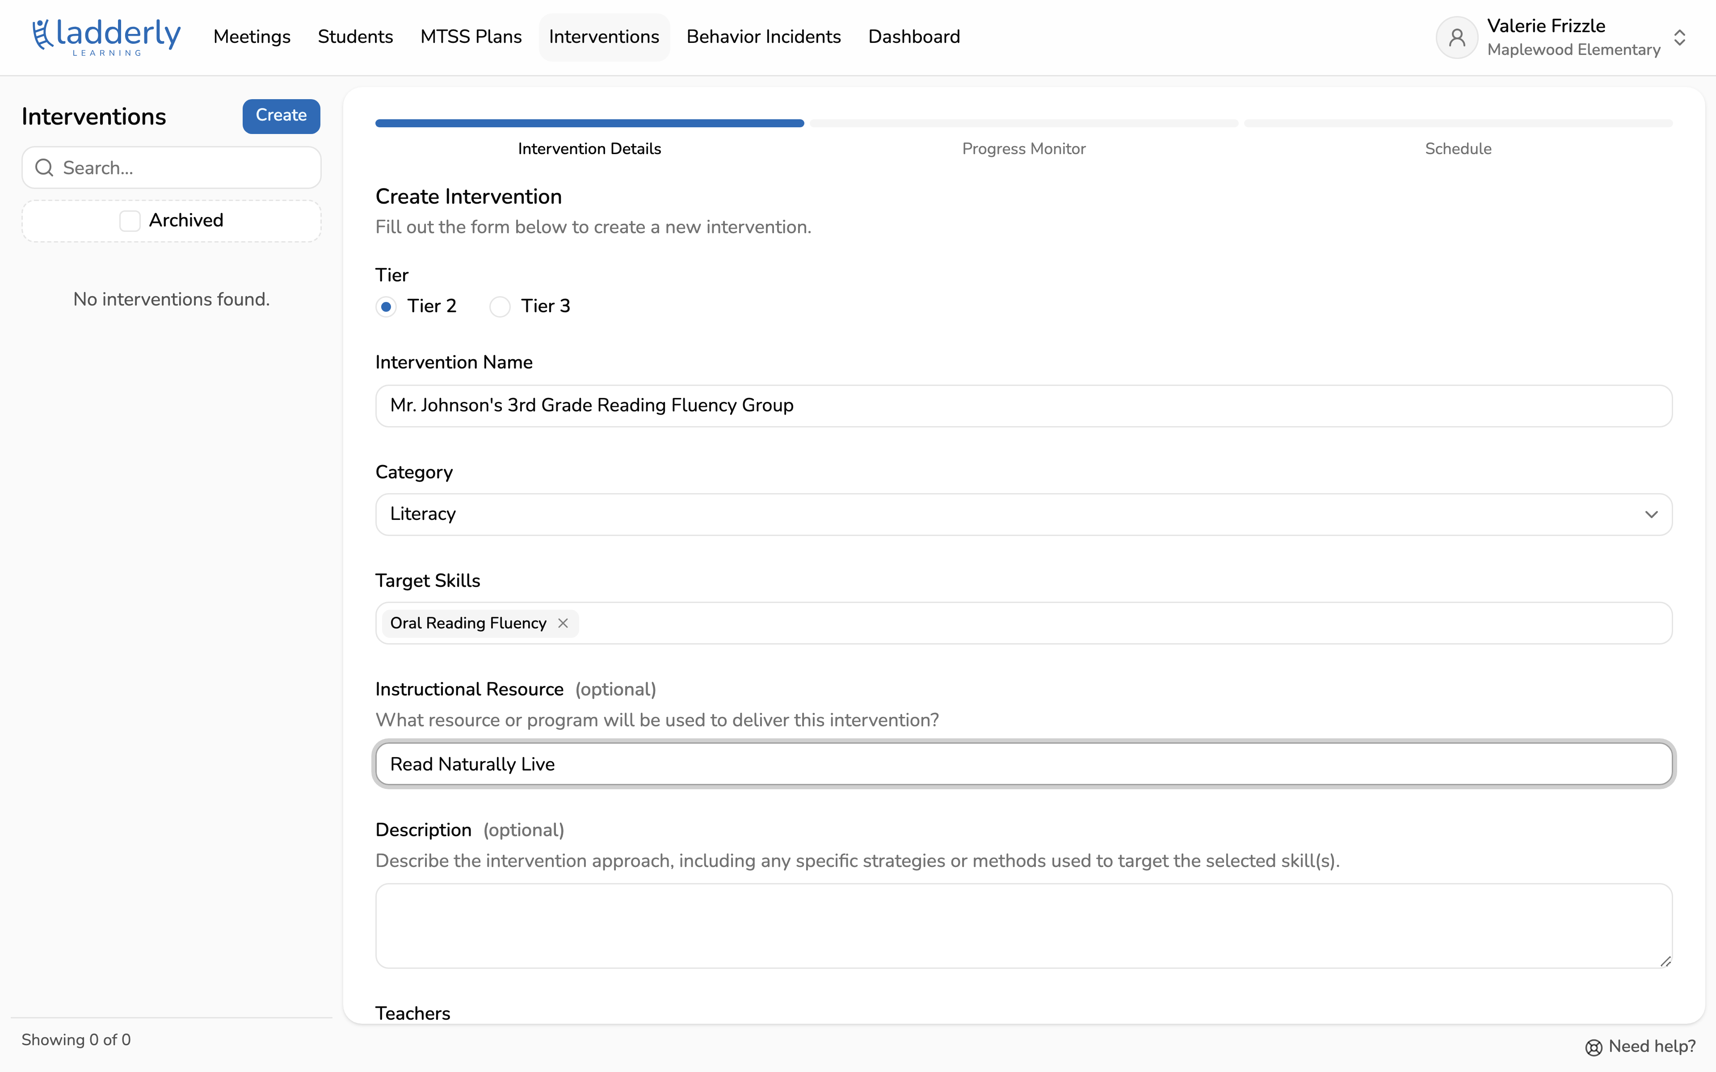Select the Tier 2 radio button
Viewport: 1716px width, 1072px height.
pos(386,306)
